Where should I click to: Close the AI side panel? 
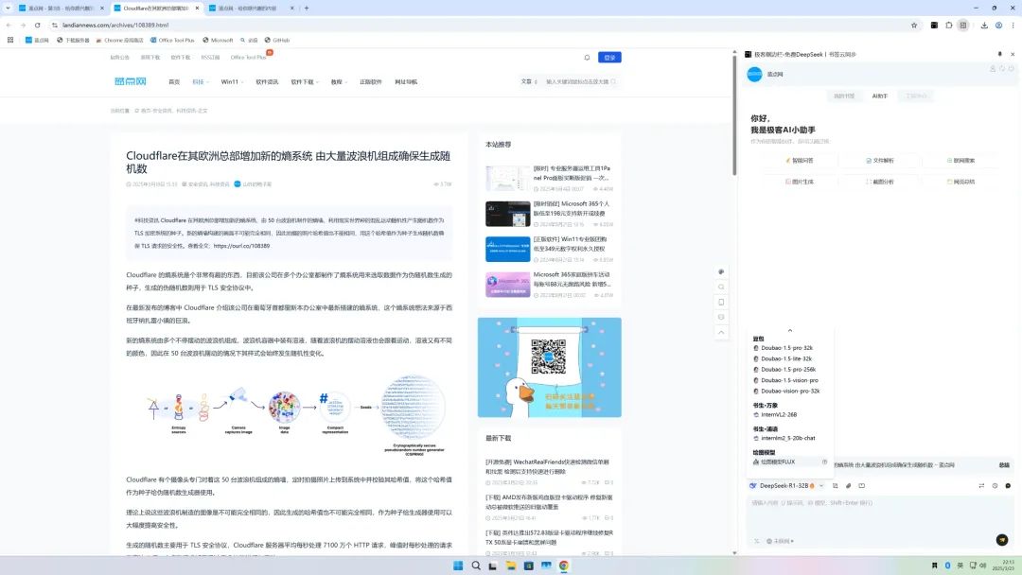tap(1013, 54)
